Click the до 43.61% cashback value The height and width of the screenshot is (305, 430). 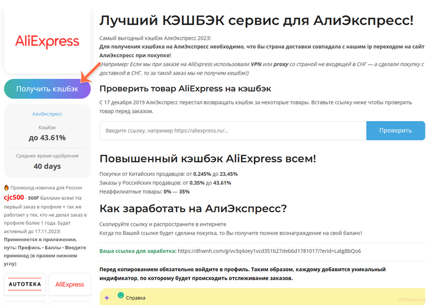point(47,138)
